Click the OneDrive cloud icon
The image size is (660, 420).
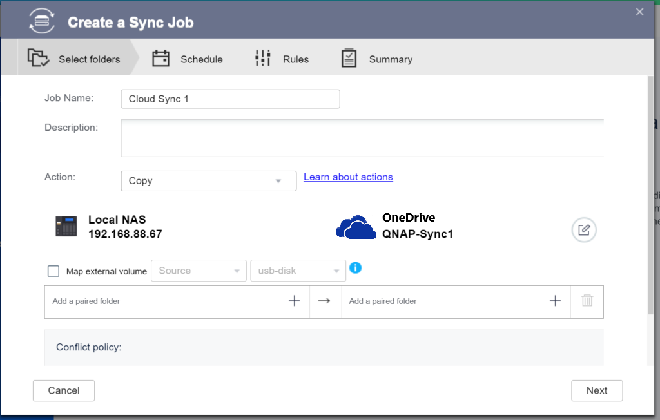coord(356,227)
